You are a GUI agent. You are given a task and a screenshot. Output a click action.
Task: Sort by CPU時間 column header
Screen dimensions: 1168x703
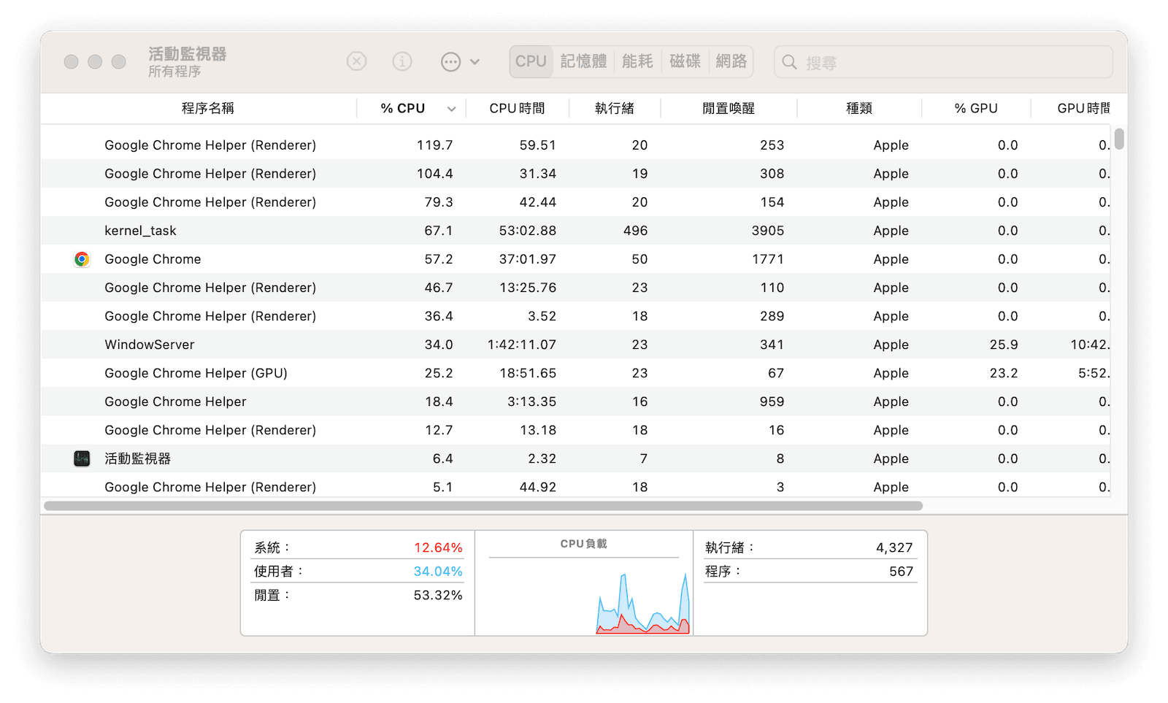pyautogui.click(x=517, y=108)
